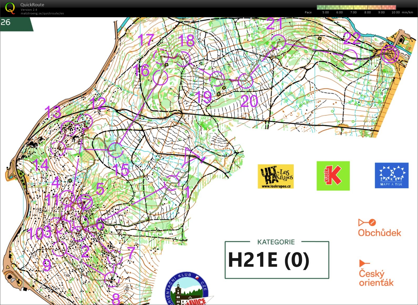Click the green Kubík K logo

click(333, 176)
